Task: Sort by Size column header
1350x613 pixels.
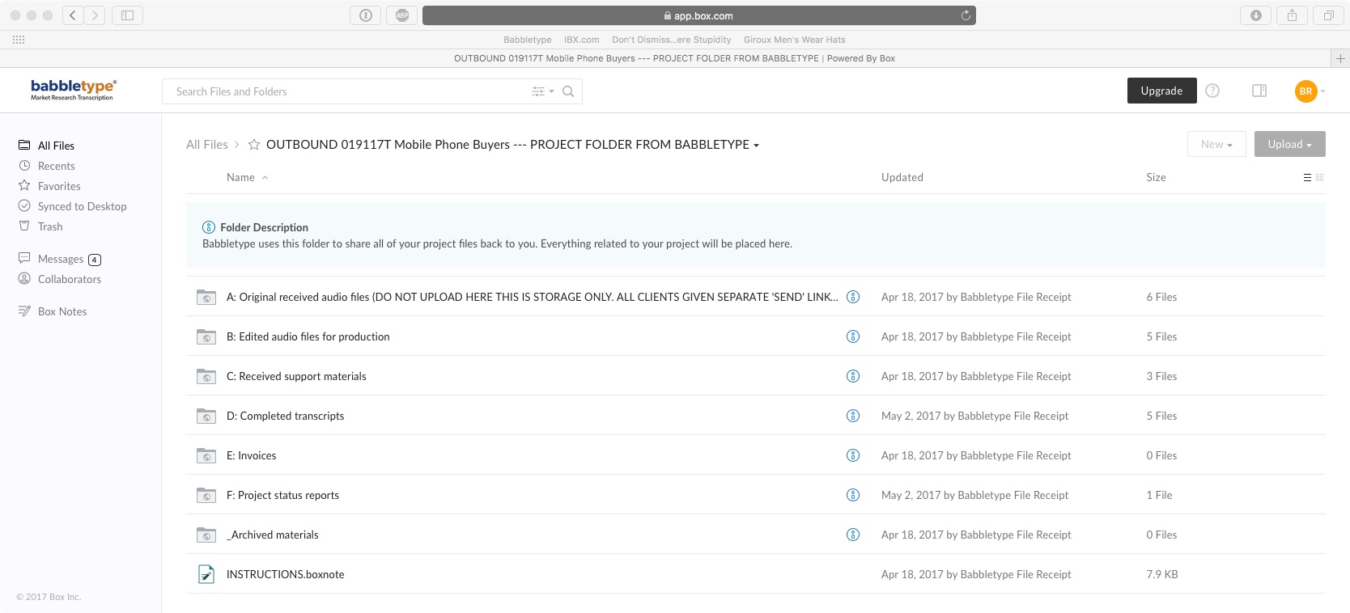Action: pos(1156,177)
